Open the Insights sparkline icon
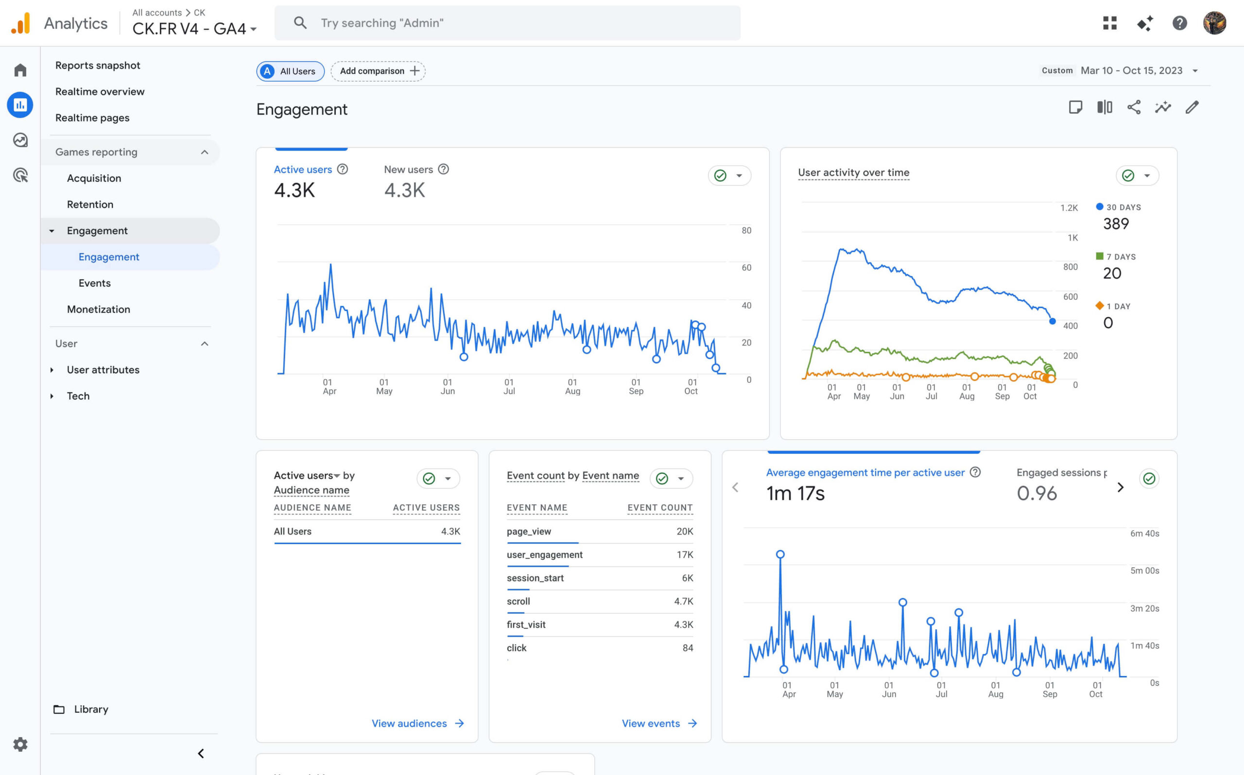The width and height of the screenshot is (1244, 775). click(x=1162, y=107)
